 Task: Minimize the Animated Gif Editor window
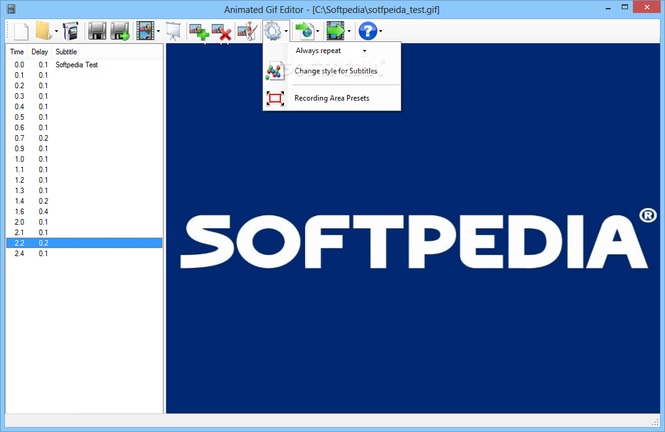pyautogui.click(x=609, y=7)
